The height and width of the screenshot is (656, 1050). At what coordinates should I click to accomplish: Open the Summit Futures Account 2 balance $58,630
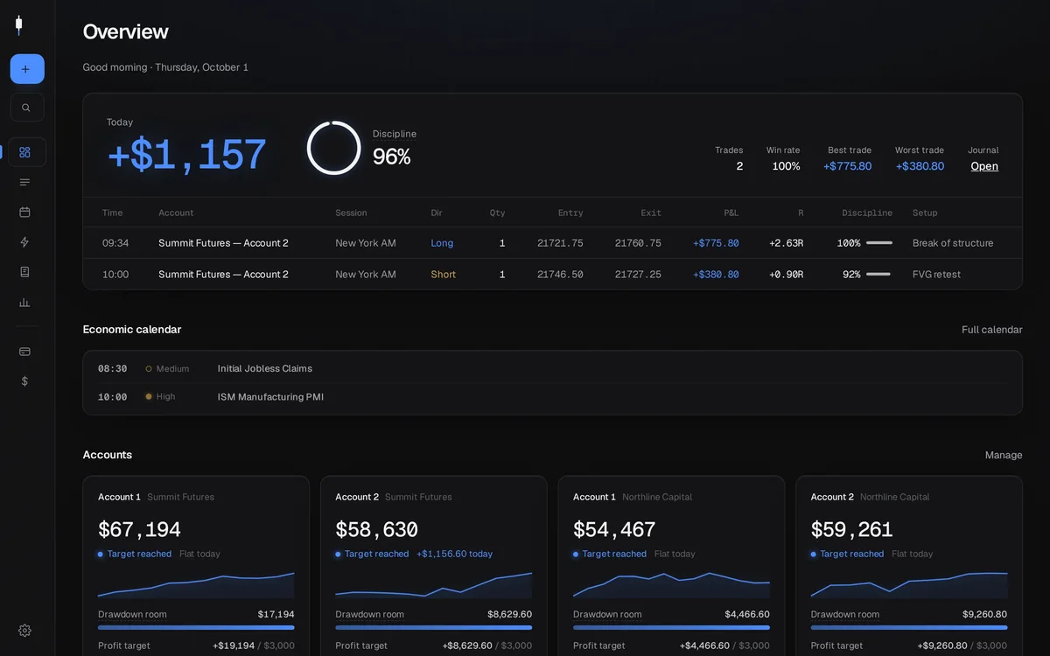[x=377, y=530]
